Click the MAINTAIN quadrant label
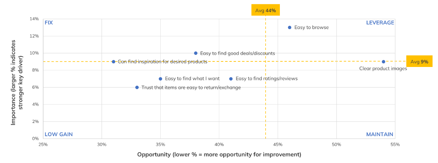 [x=380, y=134]
